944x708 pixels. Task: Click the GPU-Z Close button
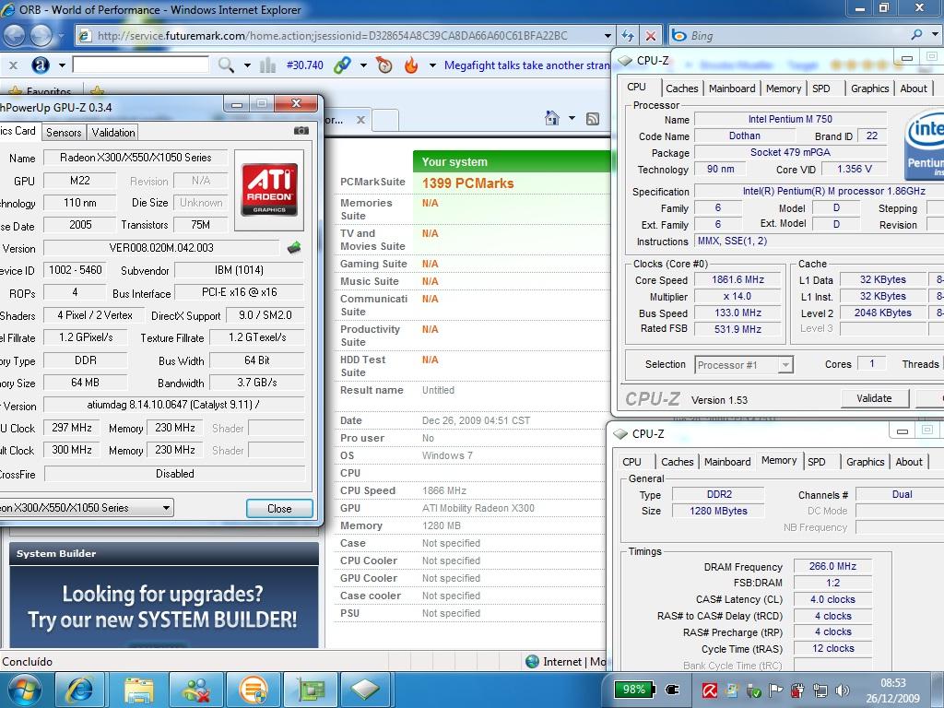coord(279,509)
